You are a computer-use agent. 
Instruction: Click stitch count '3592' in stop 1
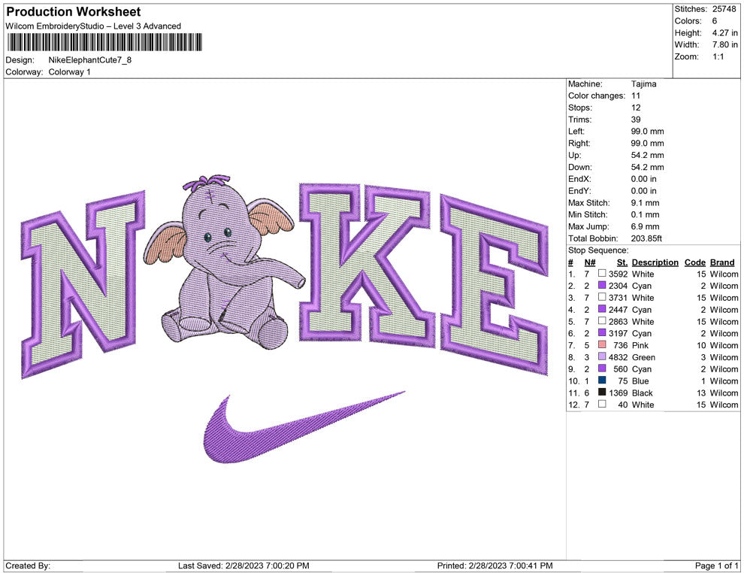tap(618, 274)
